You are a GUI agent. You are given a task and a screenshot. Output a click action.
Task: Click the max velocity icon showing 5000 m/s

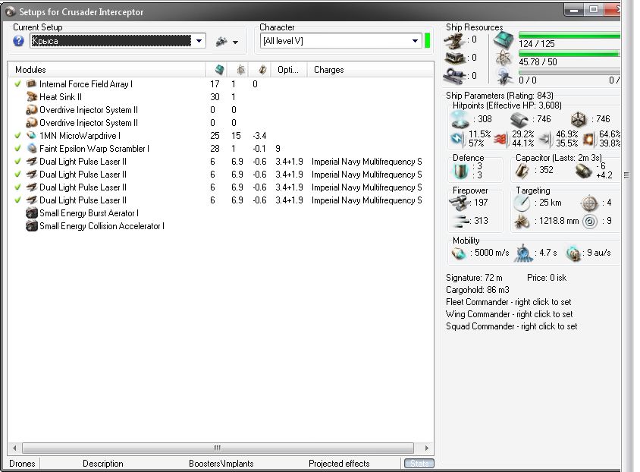[x=459, y=253]
